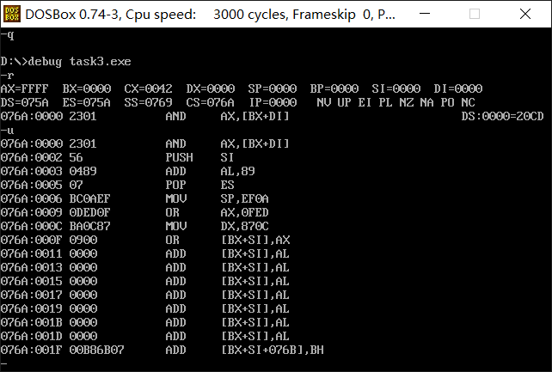Click the debug prompt cursor at bottom
Viewport: 552px width, 372px height.
click(x=4, y=363)
